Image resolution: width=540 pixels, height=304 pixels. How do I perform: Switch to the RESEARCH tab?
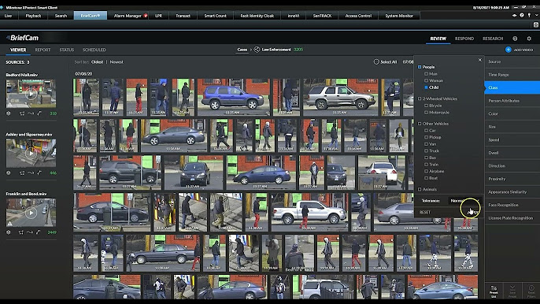click(x=493, y=39)
